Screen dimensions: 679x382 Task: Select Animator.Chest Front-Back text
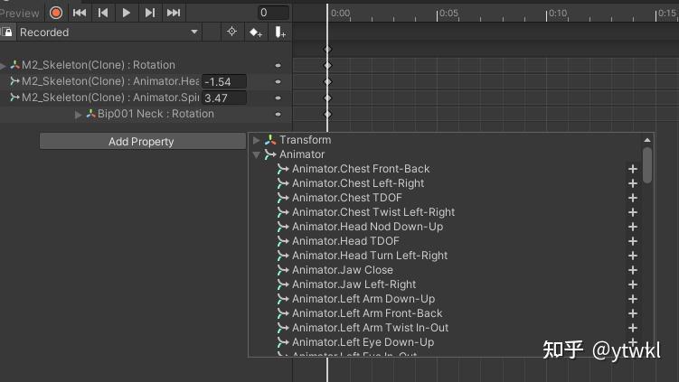pyautogui.click(x=361, y=169)
